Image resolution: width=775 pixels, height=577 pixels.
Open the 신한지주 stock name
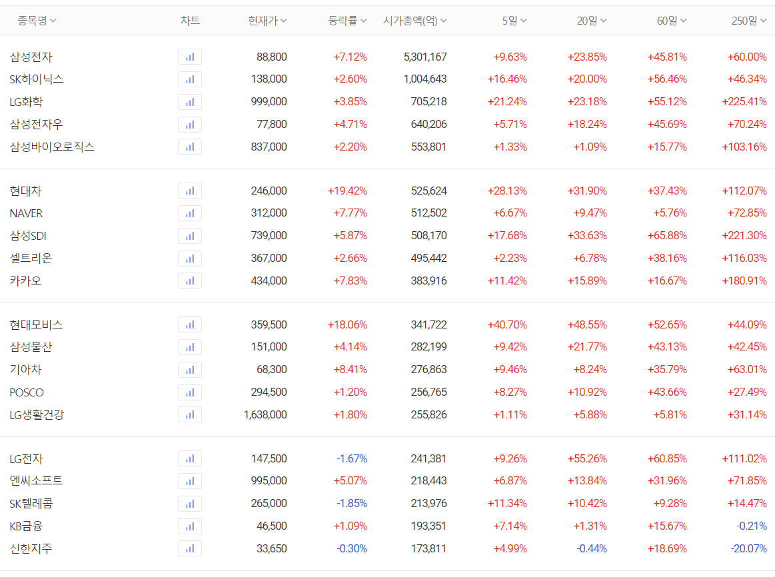pos(31,548)
